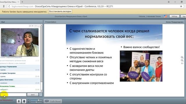Click the photo in the presentation slide
This screenshot has width=186, height=104.
(x=141, y=66)
